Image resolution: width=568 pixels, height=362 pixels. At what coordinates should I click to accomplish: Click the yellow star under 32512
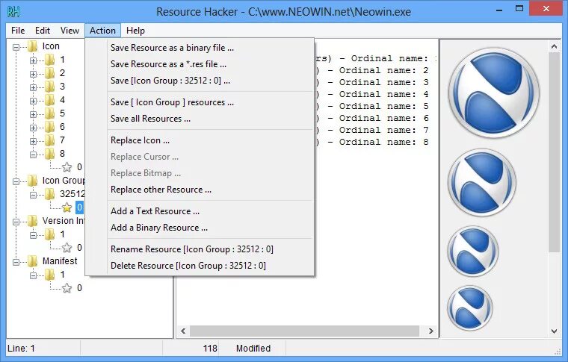pyautogui.click(x=67, y=207)
